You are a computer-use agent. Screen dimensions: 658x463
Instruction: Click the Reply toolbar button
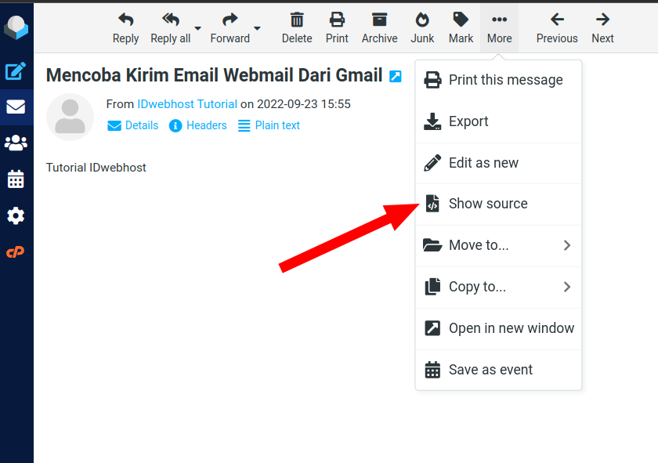point(125,28)
